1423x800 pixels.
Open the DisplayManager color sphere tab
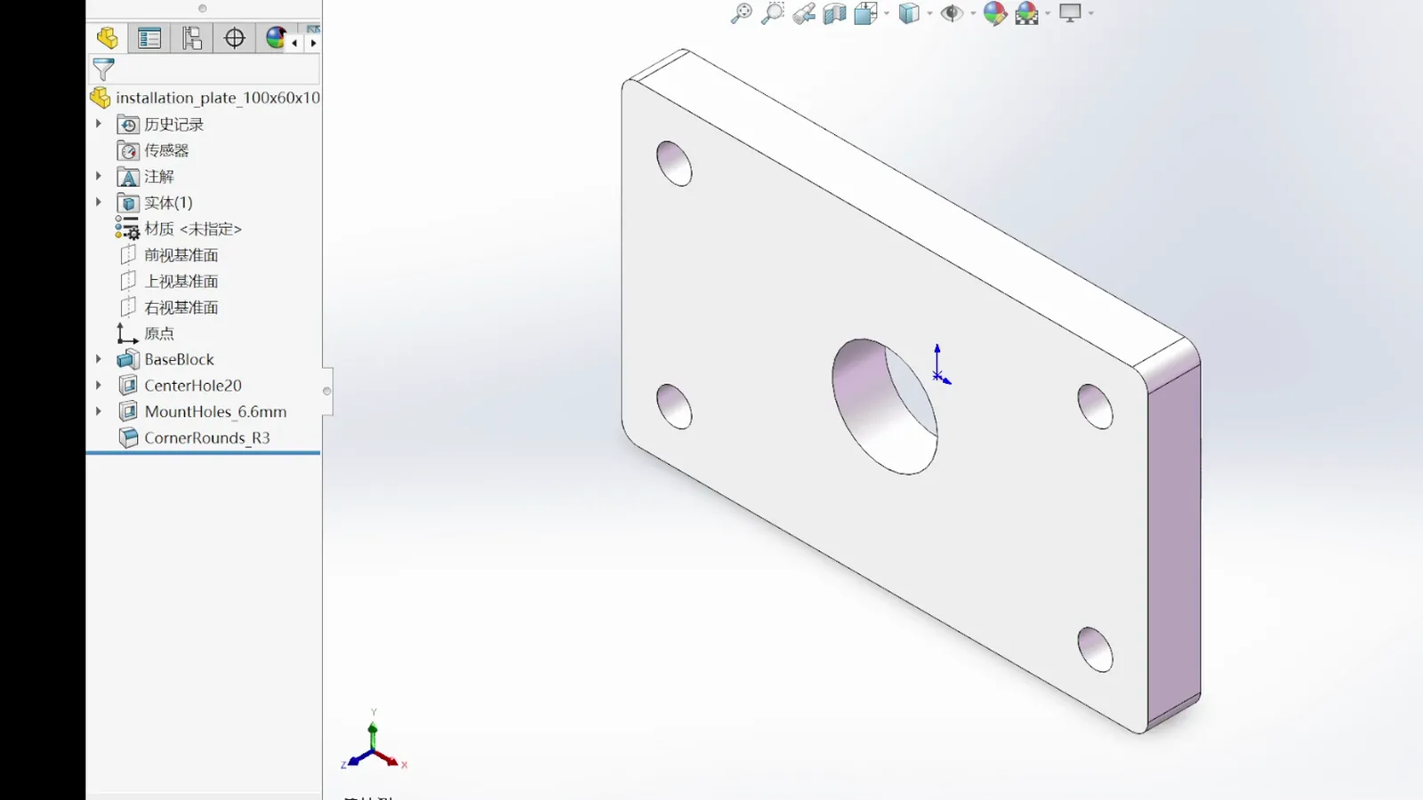click(x=275, y=38)
